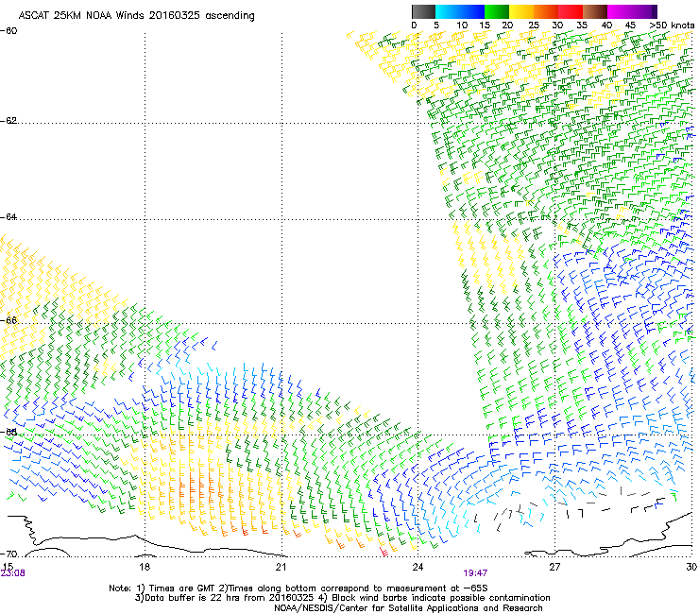Click the latitude label '-62'
699x614 pixels.
coord(9,121)
